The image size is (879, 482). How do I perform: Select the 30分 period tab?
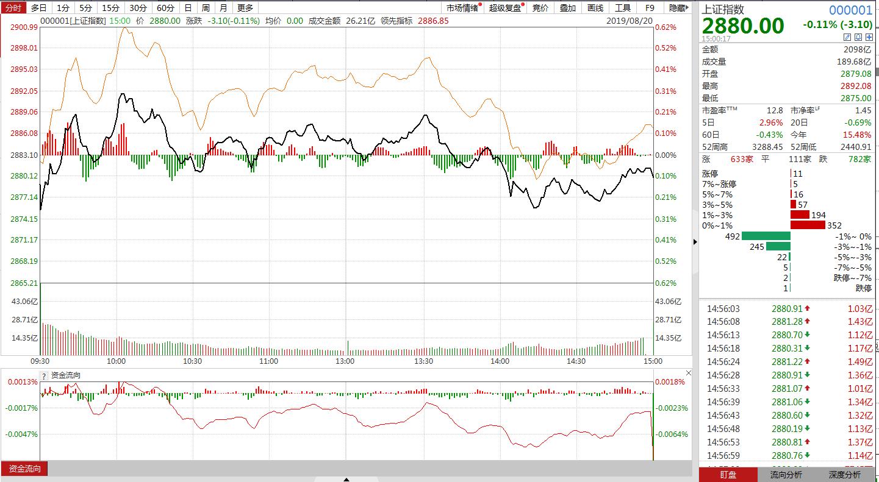click(x=138, y=8)
